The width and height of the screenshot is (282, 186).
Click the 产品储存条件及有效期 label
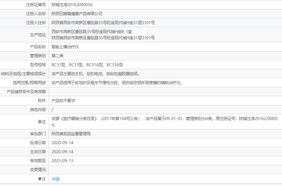pos(26,92)
